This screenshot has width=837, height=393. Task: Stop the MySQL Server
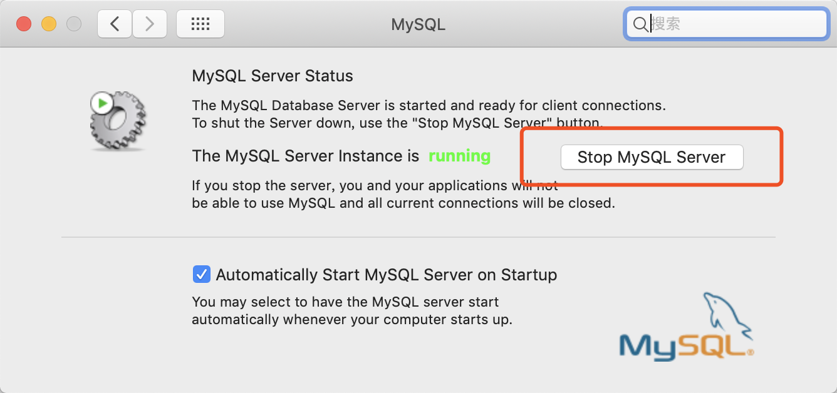(x=652, y=157)
